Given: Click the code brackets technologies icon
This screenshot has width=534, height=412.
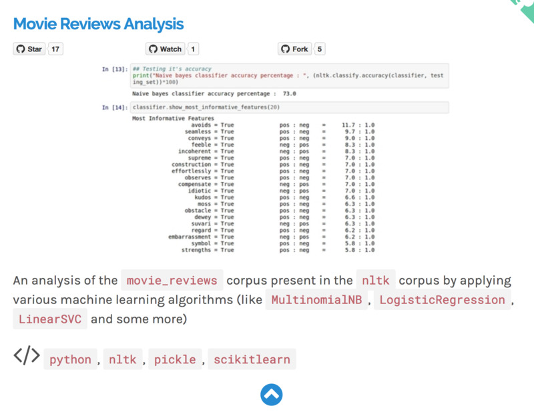Looking at the screenshot, I should (x=27, y=356).
